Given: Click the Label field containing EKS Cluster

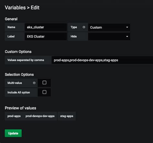Looking at the screenshot, I should tap(46, 37).
